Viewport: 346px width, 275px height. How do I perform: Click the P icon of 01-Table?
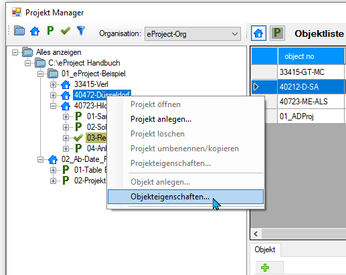pyautogui.click(x=66, y=170)
